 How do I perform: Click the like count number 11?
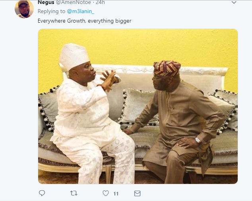point(116,194)
